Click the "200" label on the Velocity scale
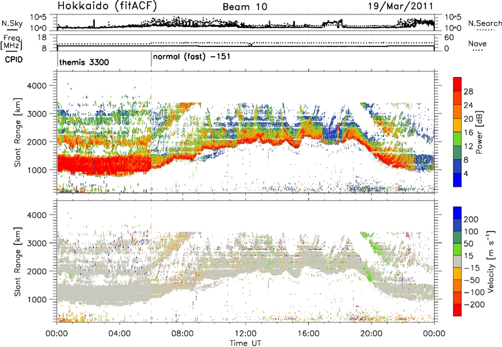 click(x=471, y=219)
